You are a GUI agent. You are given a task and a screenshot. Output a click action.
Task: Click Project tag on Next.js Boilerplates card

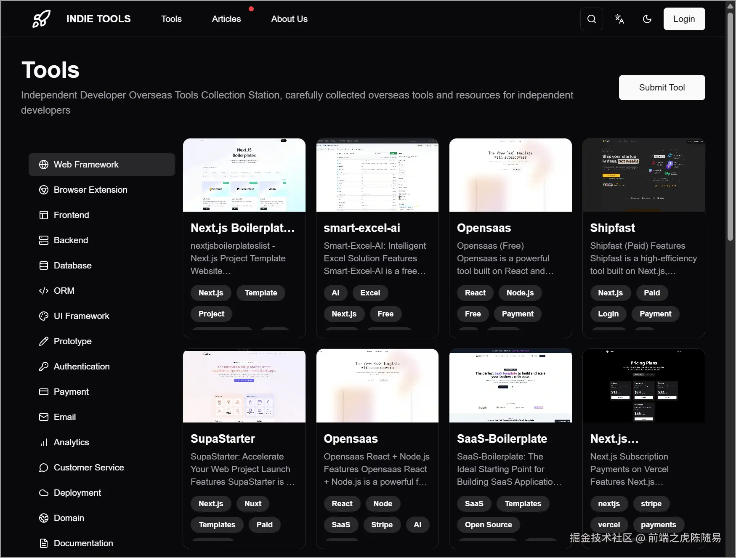pos(211,314)
